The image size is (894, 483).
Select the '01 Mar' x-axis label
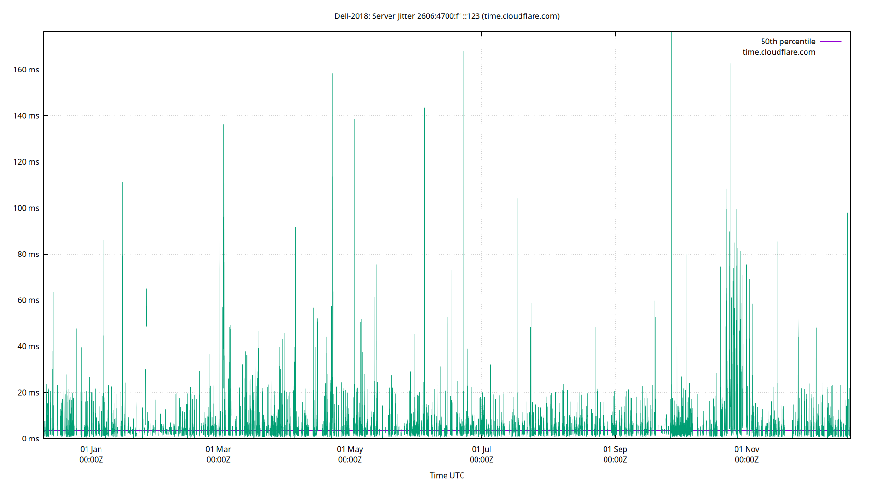pyautogui.click(x=219, y=449)
